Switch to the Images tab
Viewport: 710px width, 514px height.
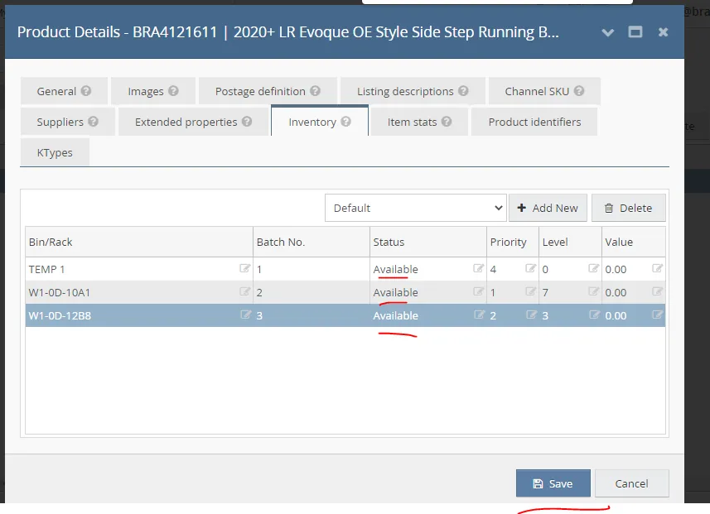point(153,91)
